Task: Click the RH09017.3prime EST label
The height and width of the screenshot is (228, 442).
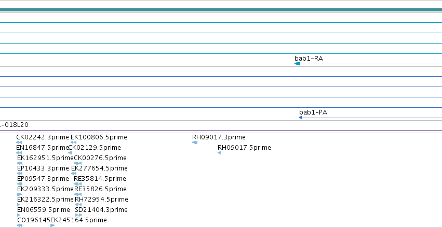Action: [219, 137]
